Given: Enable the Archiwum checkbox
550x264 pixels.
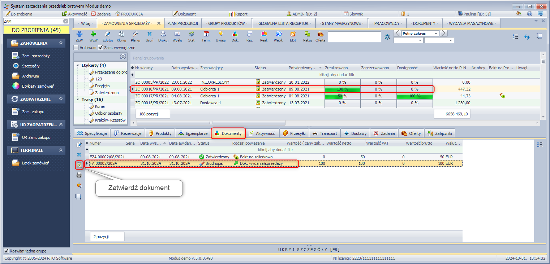Looking at the screenshot, I should coord(76,48).
